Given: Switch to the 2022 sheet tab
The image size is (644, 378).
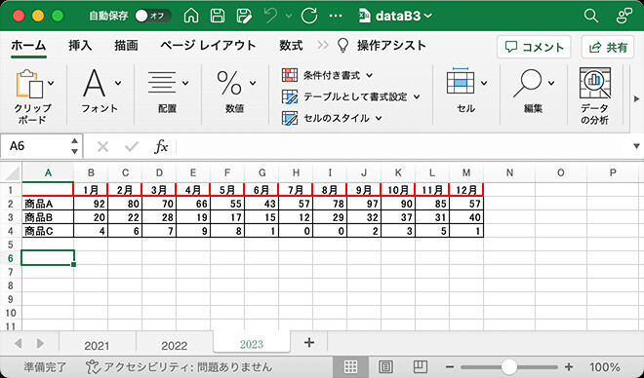Looking at the screenshot, I should point(174,346).
